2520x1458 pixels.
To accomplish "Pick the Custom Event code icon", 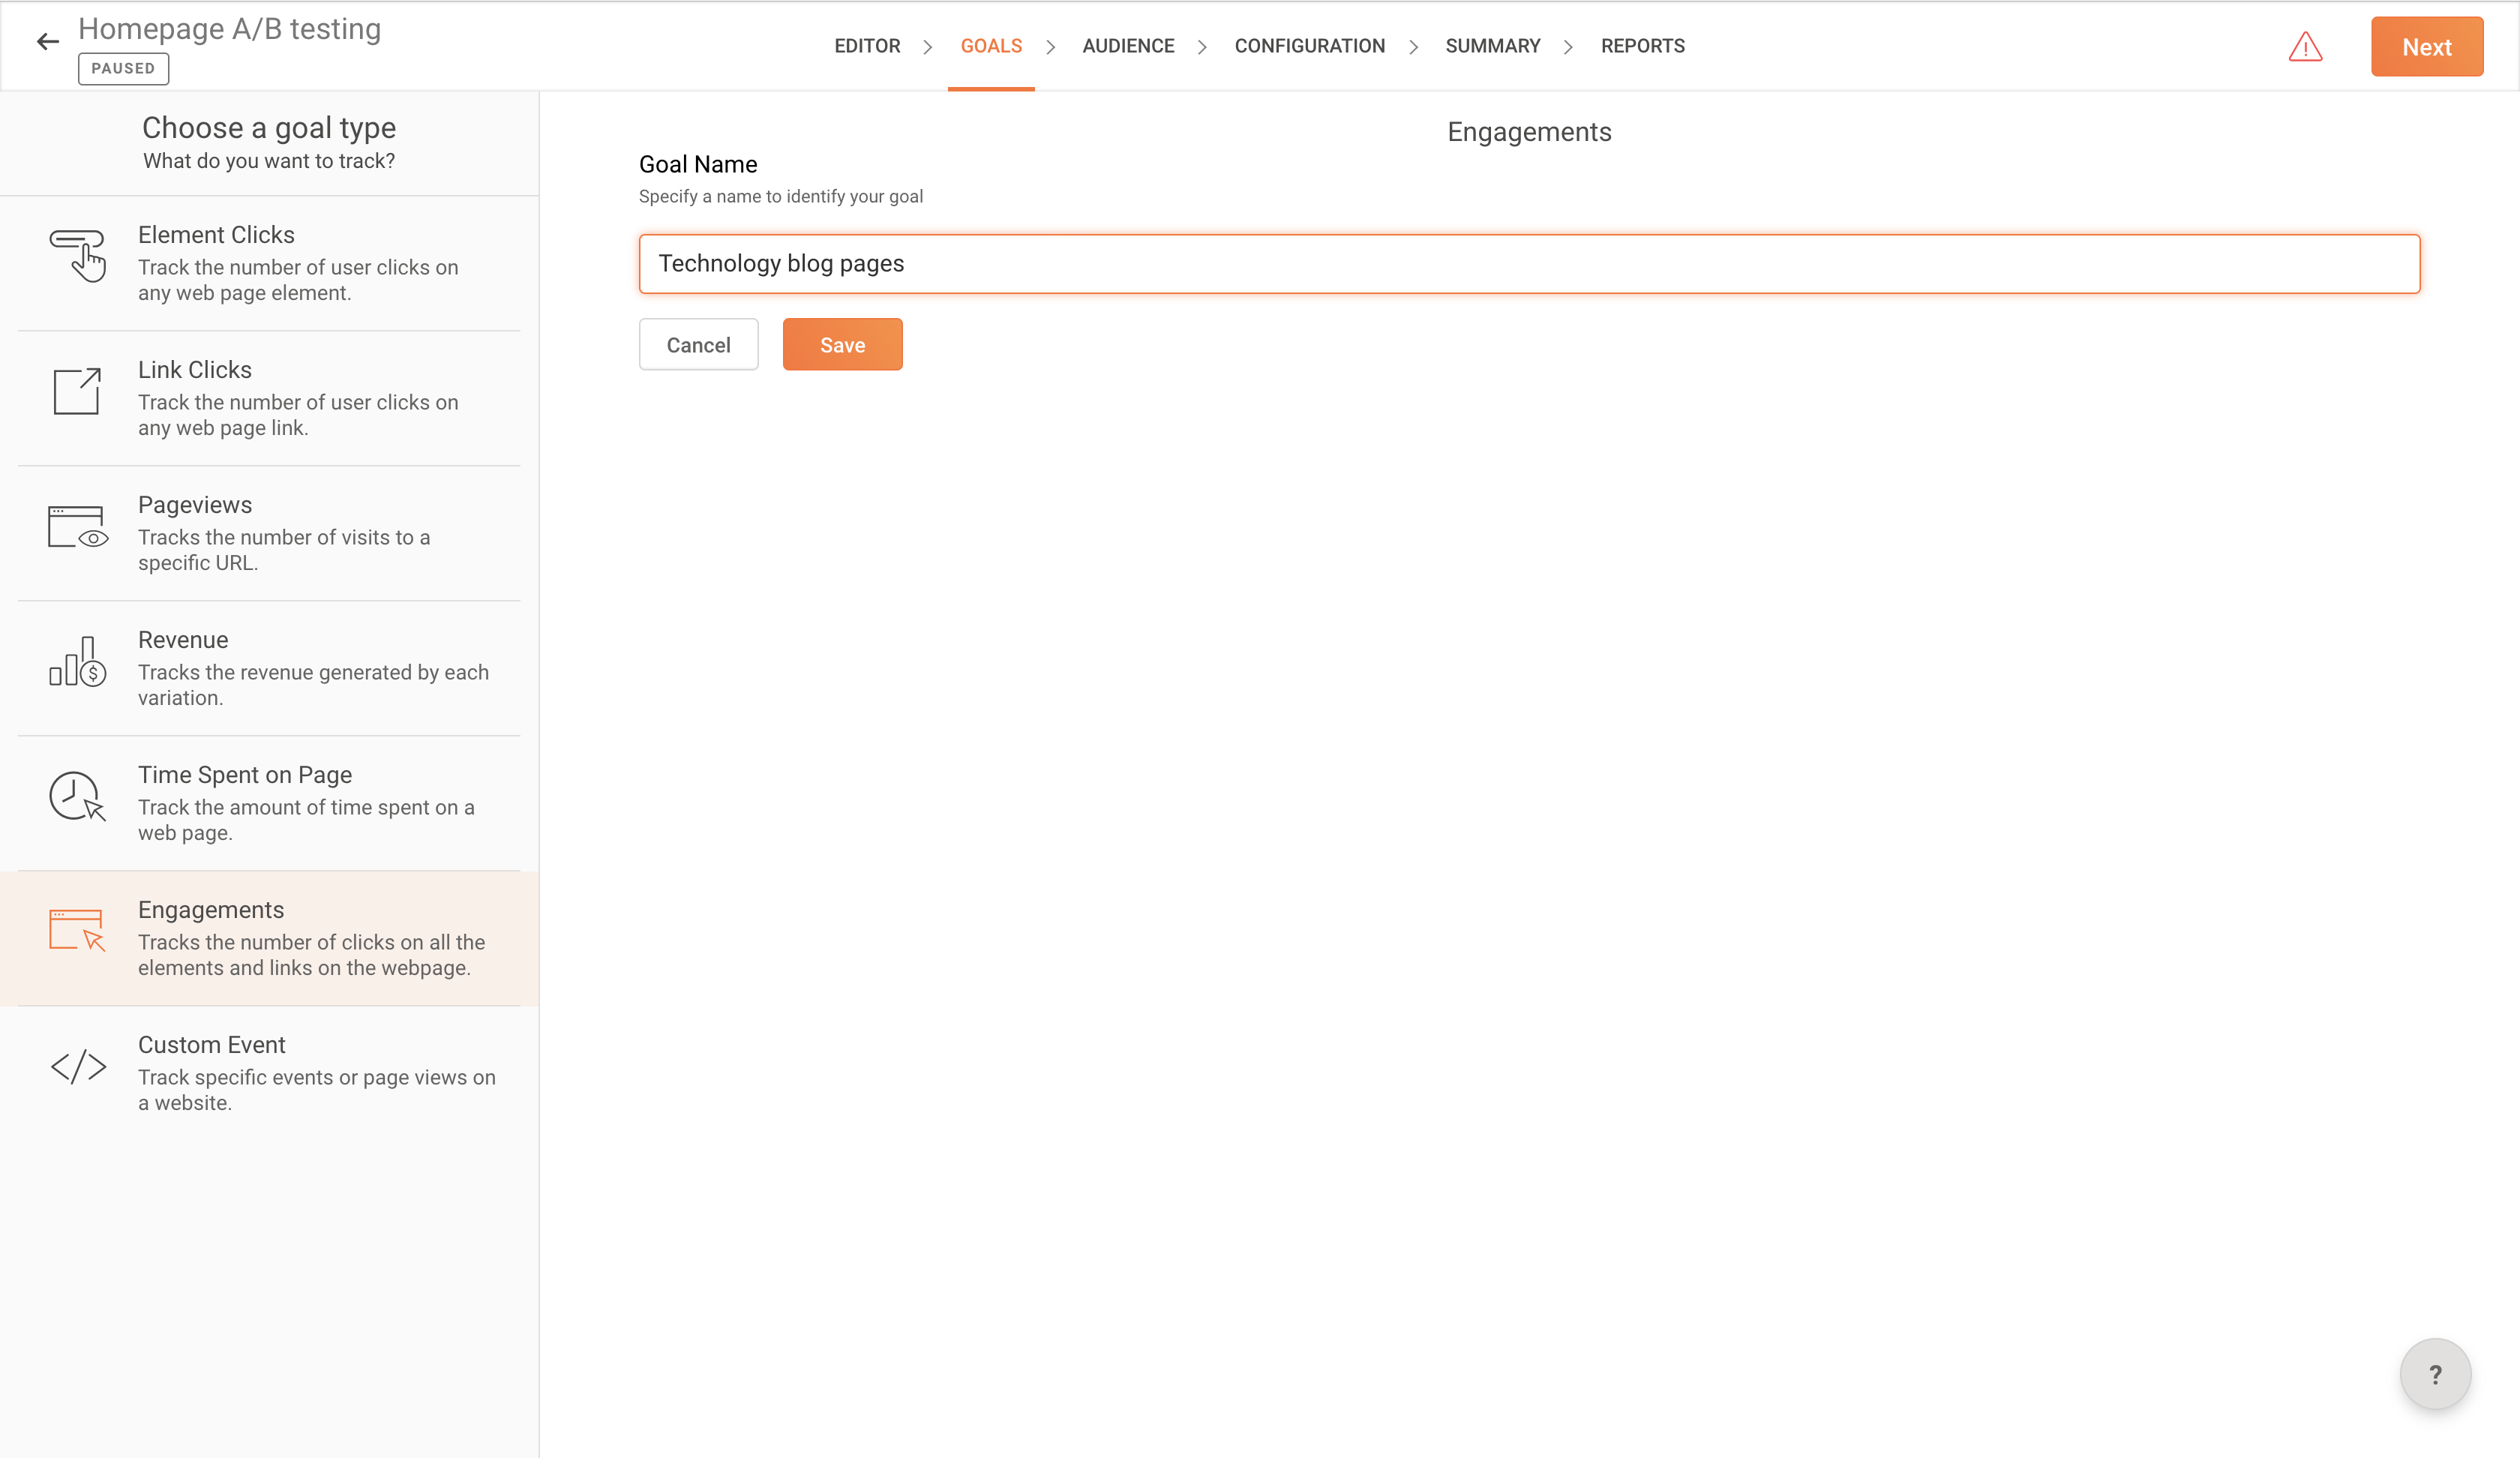I will coord(78,1067).
